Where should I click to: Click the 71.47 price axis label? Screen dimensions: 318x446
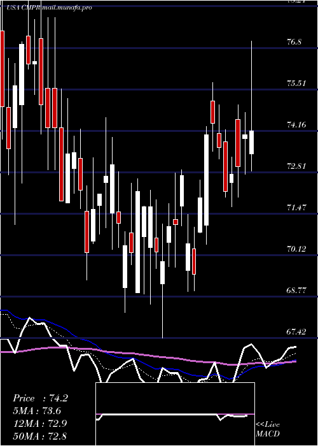pos(296,207)
